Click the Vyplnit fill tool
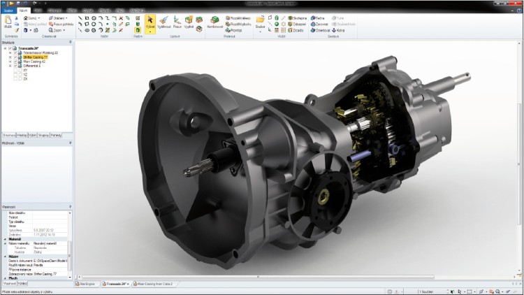The image size is (524, 295). [x=189, y=22]
